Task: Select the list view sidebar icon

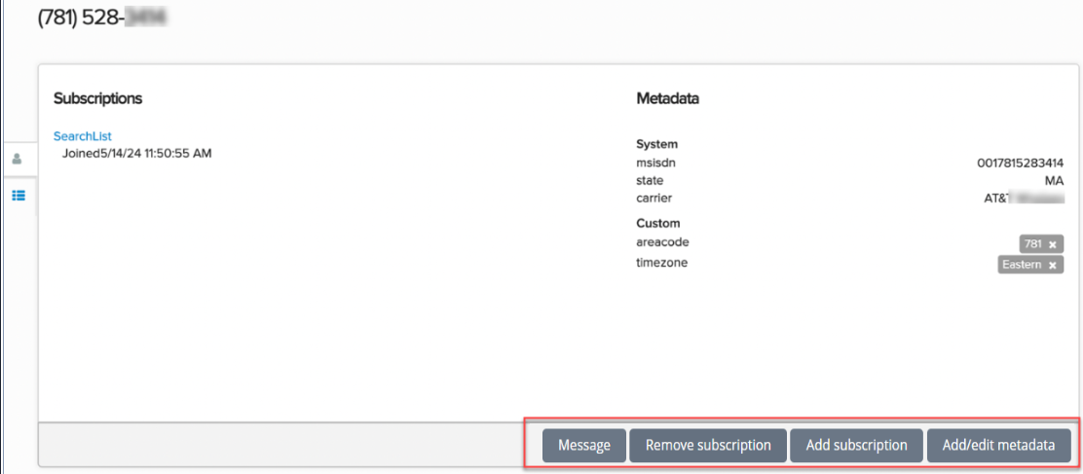Action: (x=18, y=195)
